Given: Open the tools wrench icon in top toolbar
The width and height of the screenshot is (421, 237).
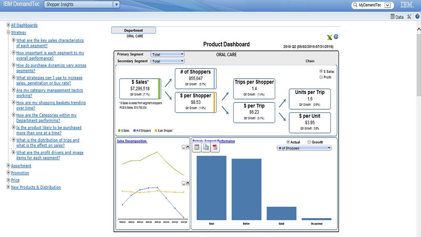Looking at the screenshot, I should 409,16.
